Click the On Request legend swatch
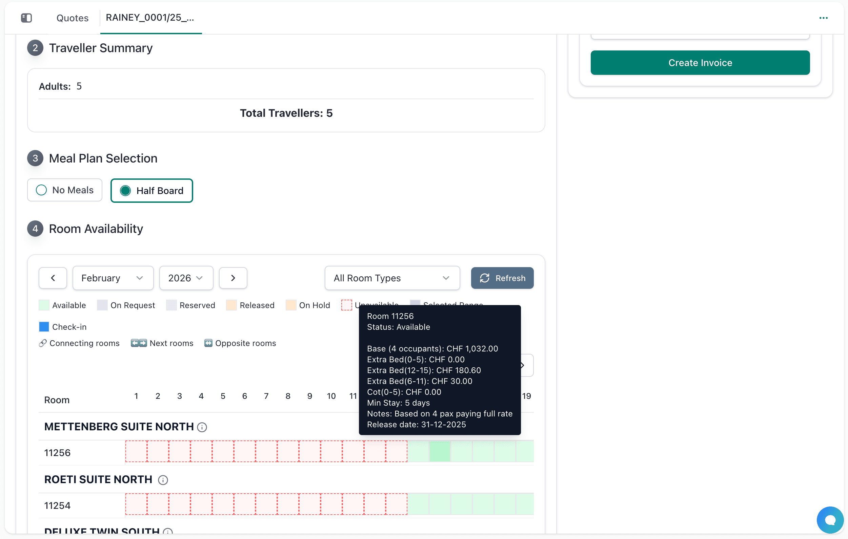The image size is (848, 539). click(x=102, y=305)
